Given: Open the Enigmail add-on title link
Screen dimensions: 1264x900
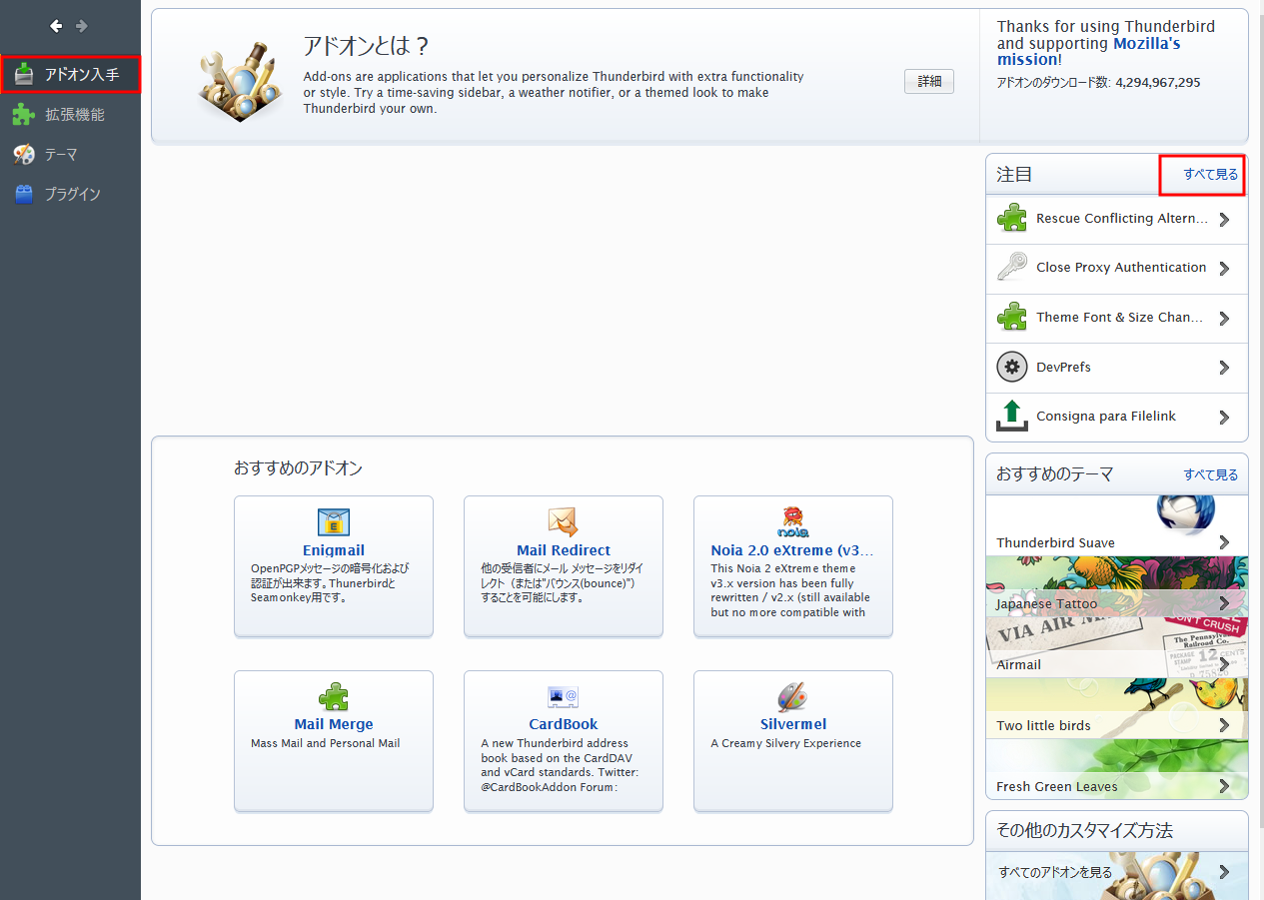Looking at the screenshot, I should click(334, 550).
